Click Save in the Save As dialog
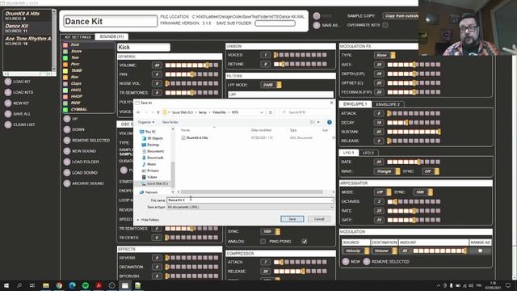Viewport: 517px width, 291px height. click(x=292, y=219)
